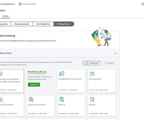Click '1 hour 45 mins' on Expenses card

(x=32, y=113)
